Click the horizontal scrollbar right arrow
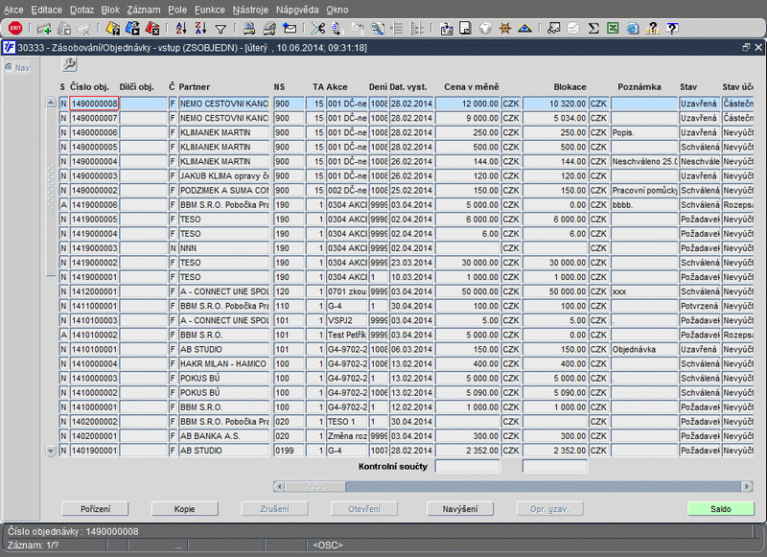The height and width of the screenshot is (557, 767). click(x=747, y=487)
